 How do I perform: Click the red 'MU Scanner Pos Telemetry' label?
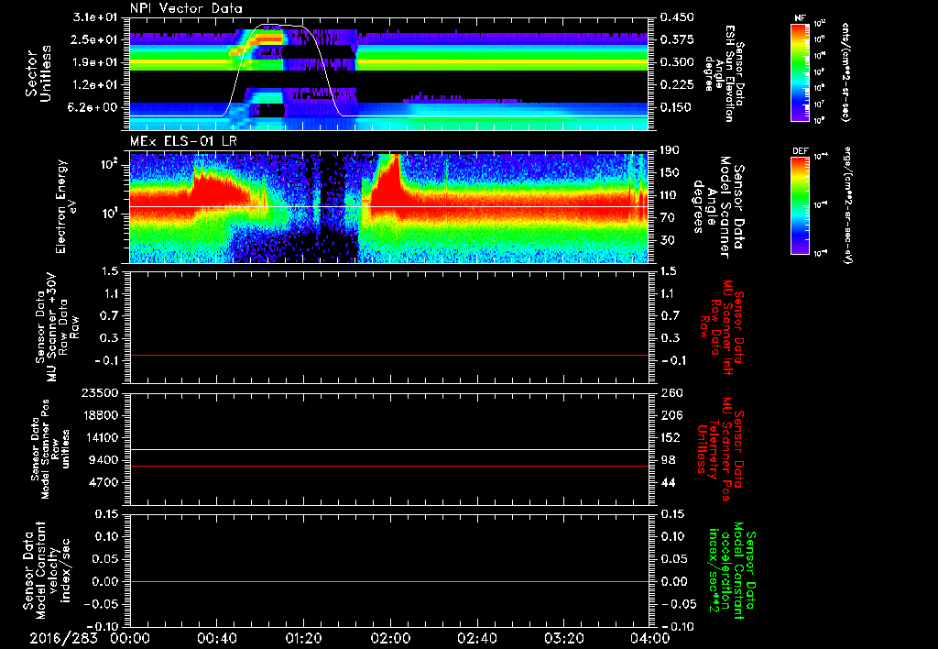pos(721,449)
